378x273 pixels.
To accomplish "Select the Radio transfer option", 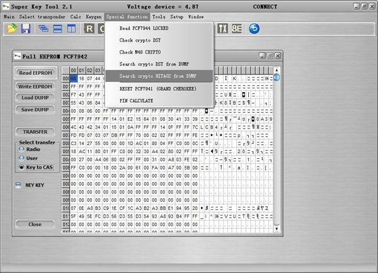I will (21, 149).
